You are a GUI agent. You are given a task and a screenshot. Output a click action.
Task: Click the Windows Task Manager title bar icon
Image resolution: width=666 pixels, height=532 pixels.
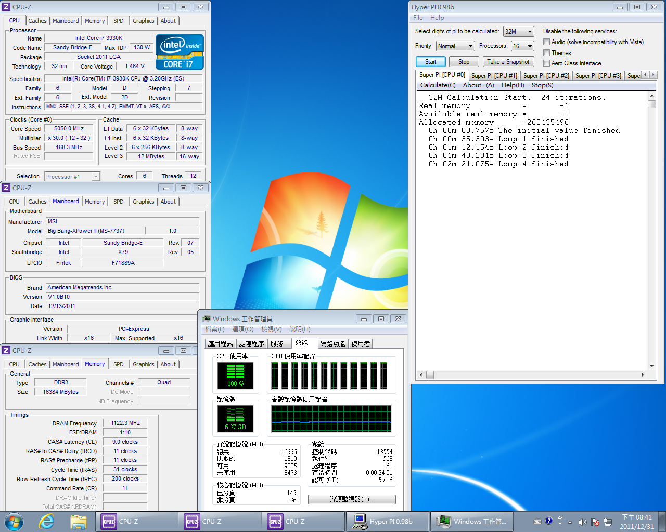coord(207,318)
